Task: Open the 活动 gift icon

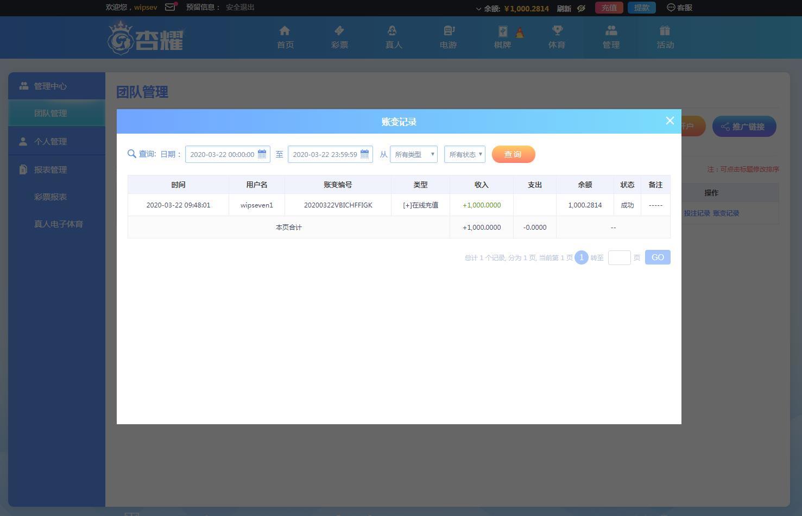Action: [665, 31]
